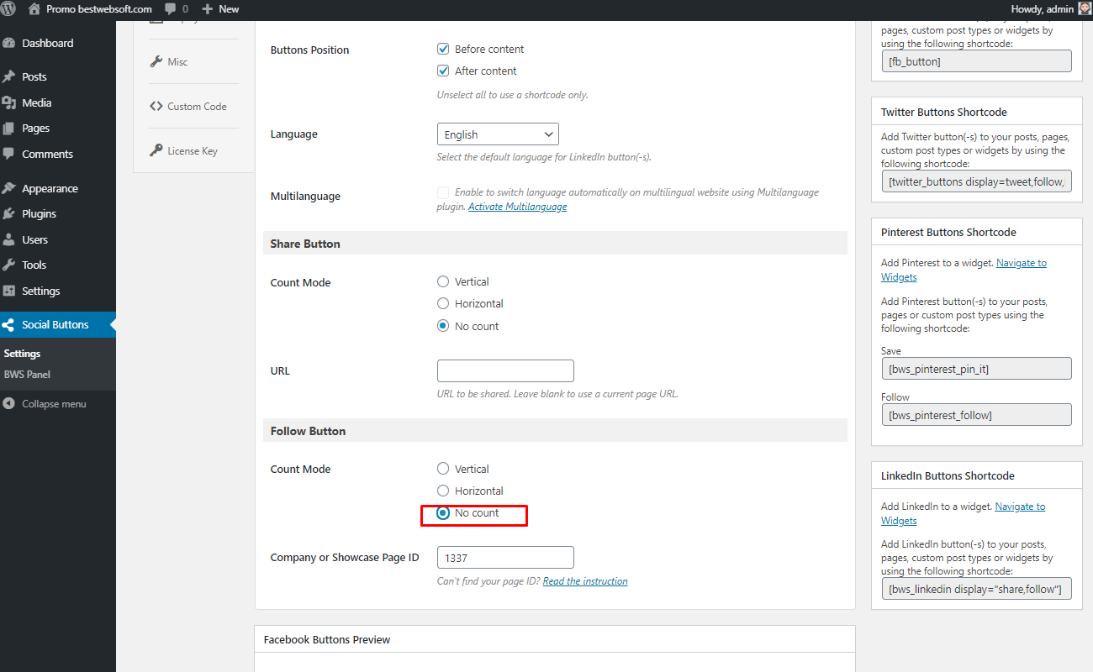Click the [bws_pinterest_follow] shortcode field
This screenshot has height=672, width=1093.
coord(976,415)
